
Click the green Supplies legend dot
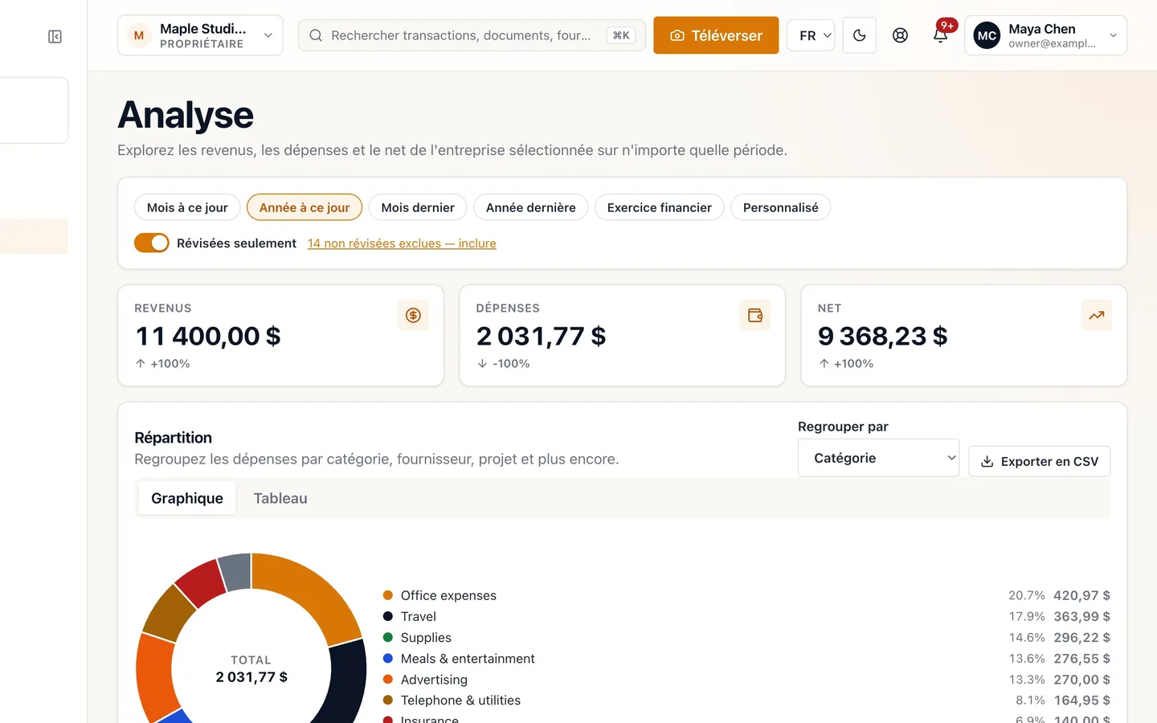(388, 637)
